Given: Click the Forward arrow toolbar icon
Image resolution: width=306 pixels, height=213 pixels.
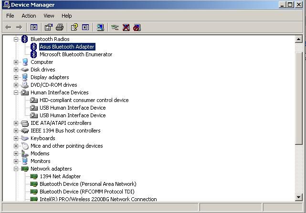Looking at the screenshot, I should click(x=19, y=27).
